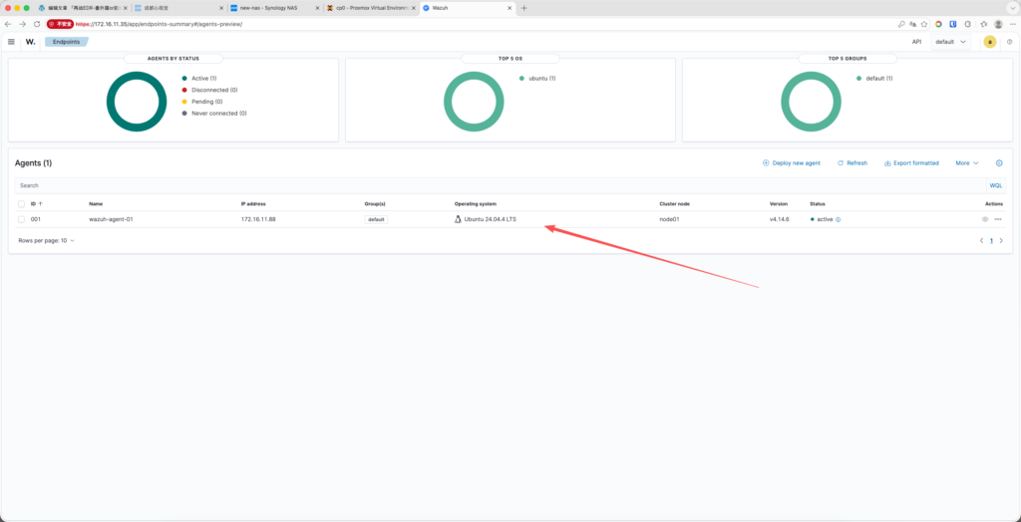This screenshot has height=522, width=1021.
Task: Open more actions for wazuh-agent-01
Action: coord(997,219)
